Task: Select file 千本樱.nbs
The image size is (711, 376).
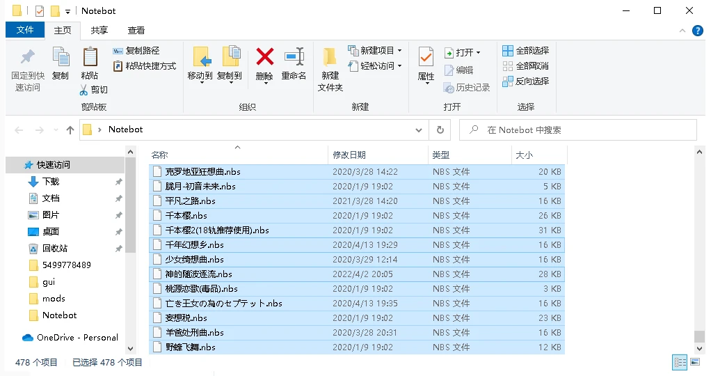Action: 356,216
